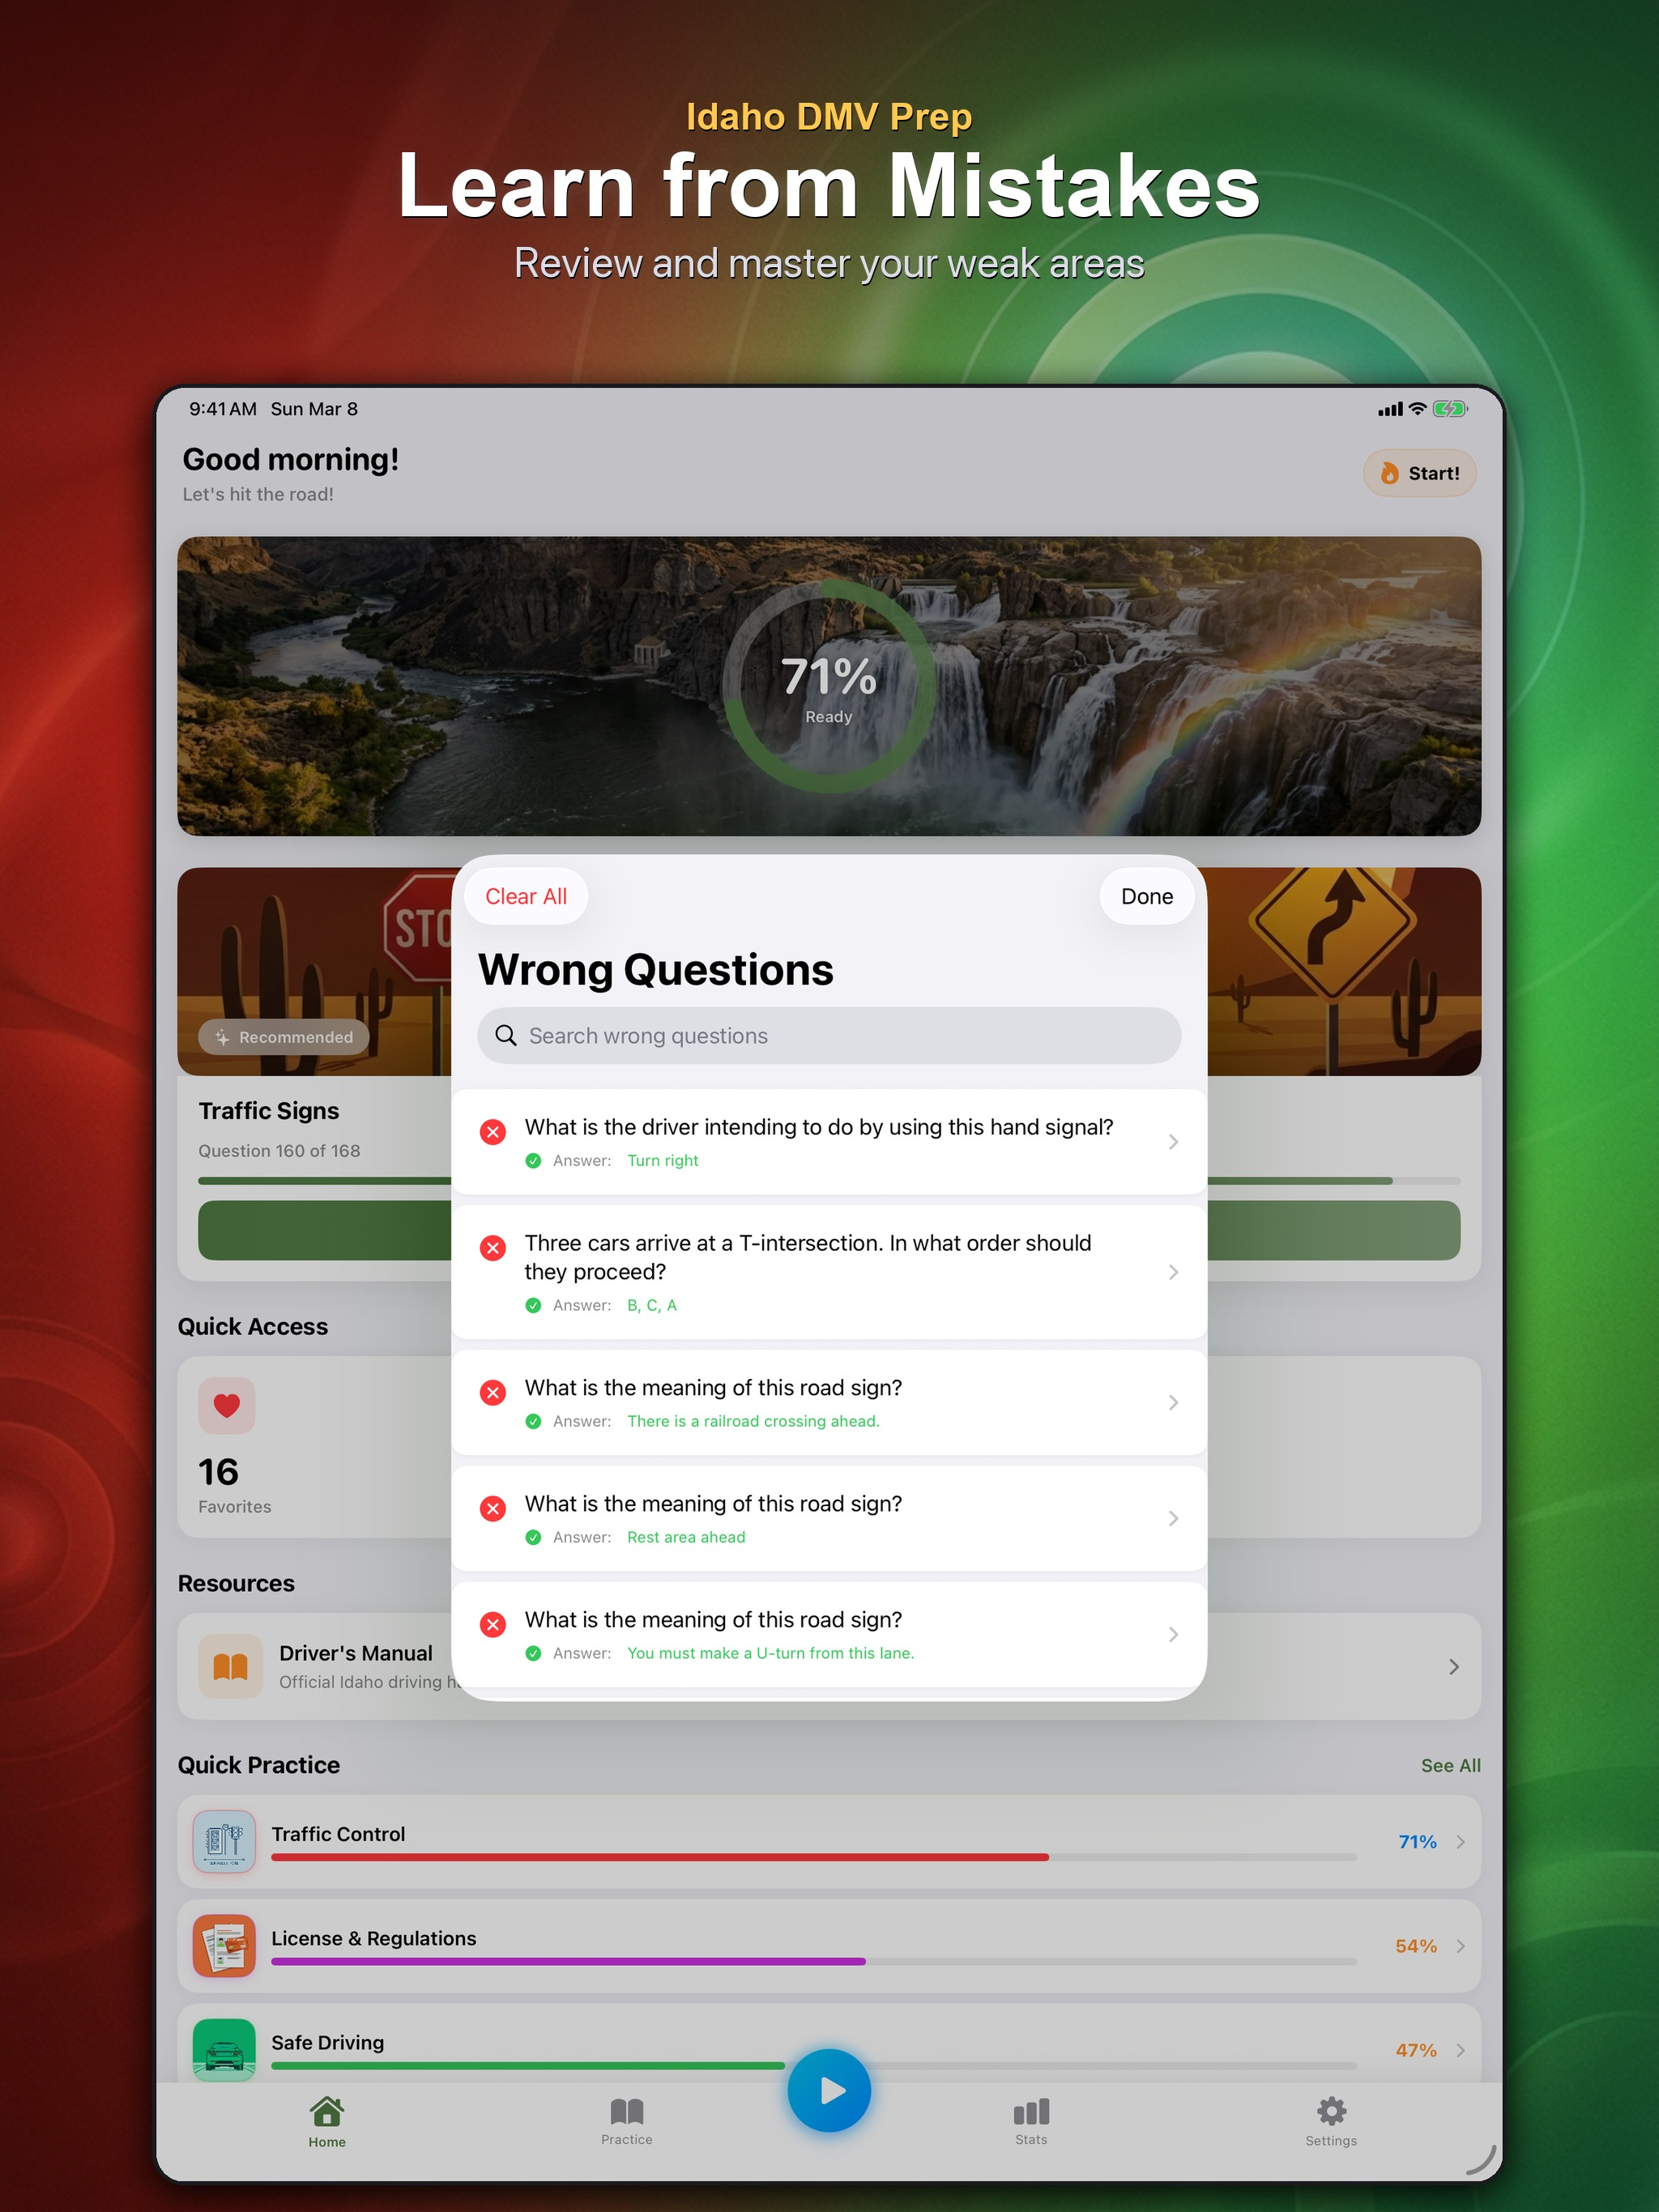Screen dimensions: 1659x2212
Task: Click green check beside Rest area ahead answer
Action: (533, 1538)
